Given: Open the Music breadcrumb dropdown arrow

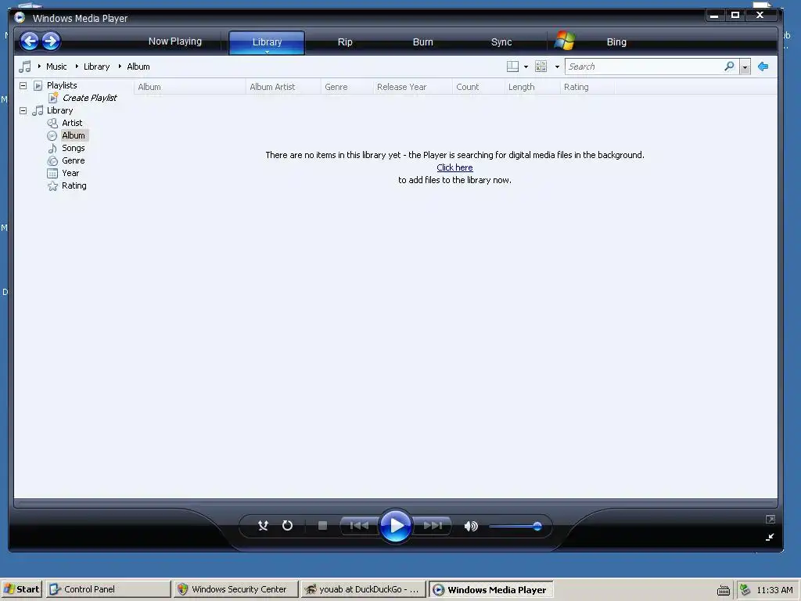Looking at the screenshot, I should (39, 67).
